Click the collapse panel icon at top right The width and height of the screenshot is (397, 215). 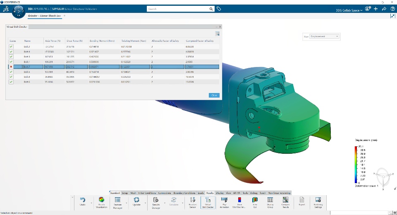click(393, 16)
